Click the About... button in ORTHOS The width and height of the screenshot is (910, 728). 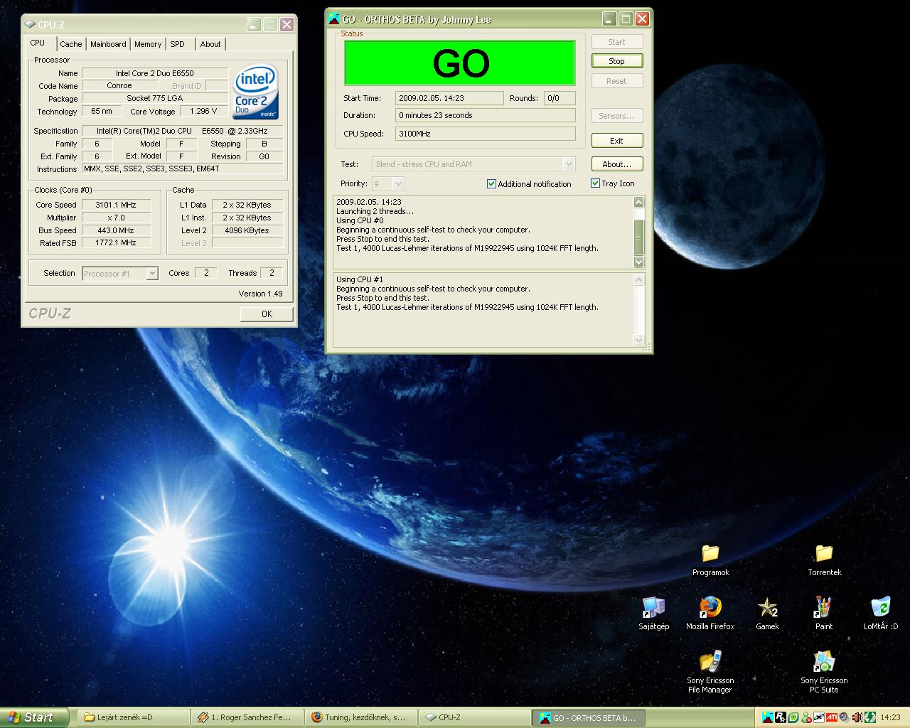tap(616, 164)
